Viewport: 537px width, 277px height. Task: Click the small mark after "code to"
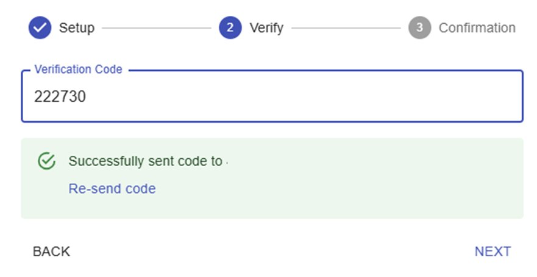(x=227, y=162)
